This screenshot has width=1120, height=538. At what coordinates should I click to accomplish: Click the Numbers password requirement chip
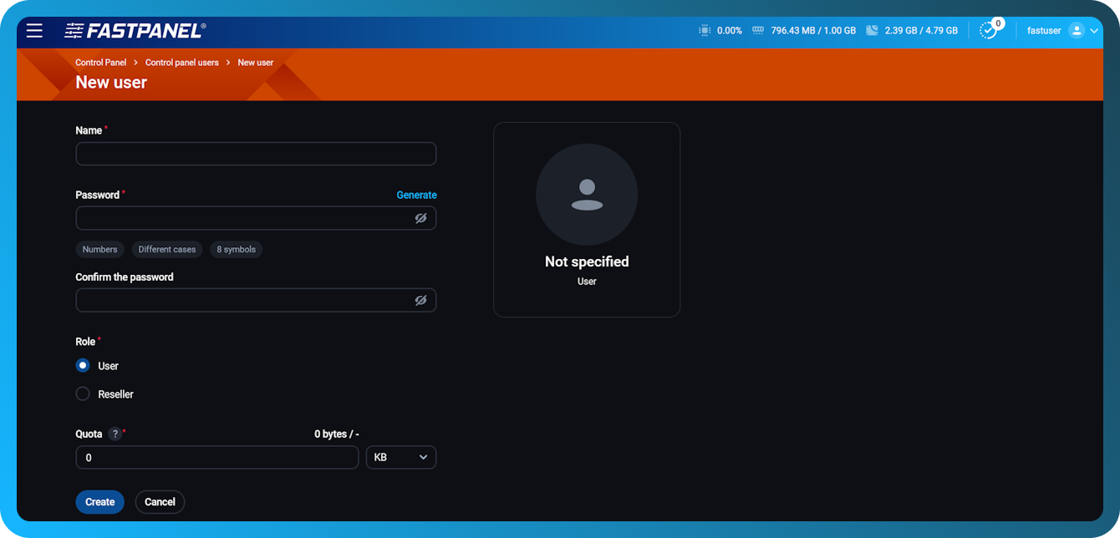[x=99, y=249]
